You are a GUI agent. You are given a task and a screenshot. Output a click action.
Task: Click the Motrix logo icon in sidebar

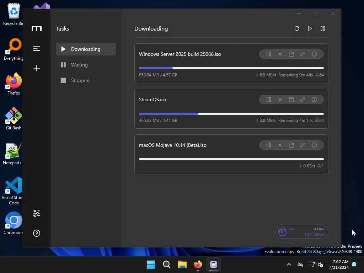pyautogui.click(x=37, y=28)
